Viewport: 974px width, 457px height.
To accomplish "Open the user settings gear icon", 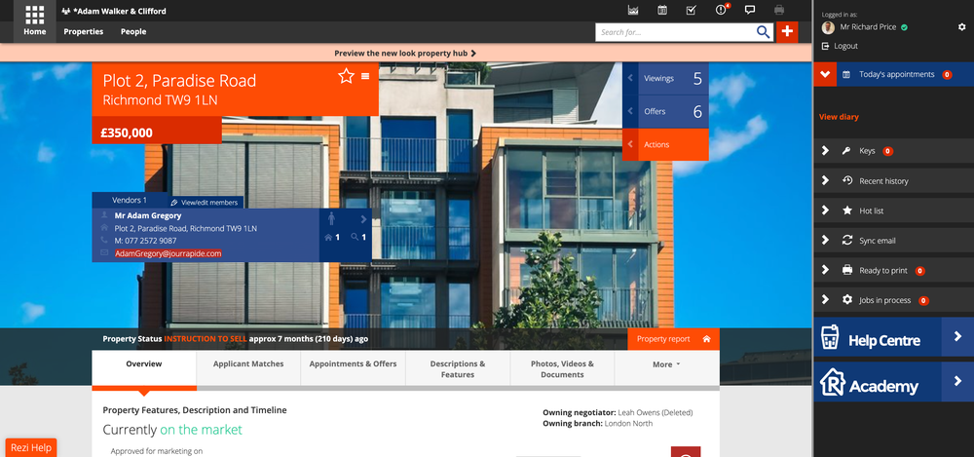I will (961, 26).
